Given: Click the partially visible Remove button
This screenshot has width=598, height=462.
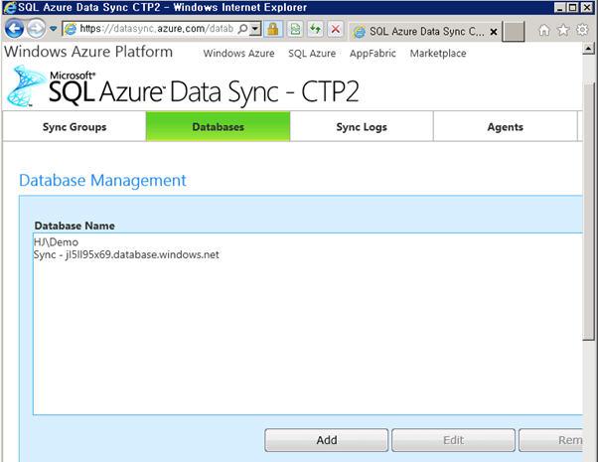Looking at the screenshot, I should pos(551,440).
